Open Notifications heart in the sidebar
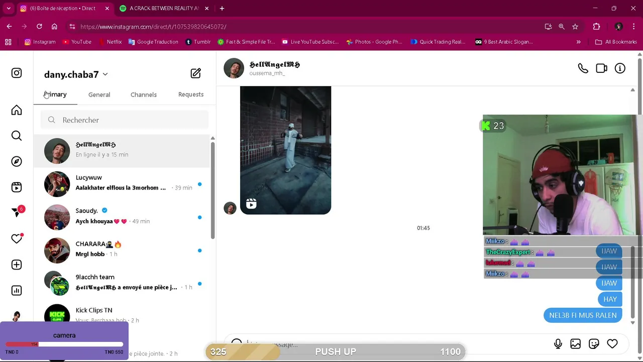The width and height of the screenshot is (643, 362). tap(17, 239)
